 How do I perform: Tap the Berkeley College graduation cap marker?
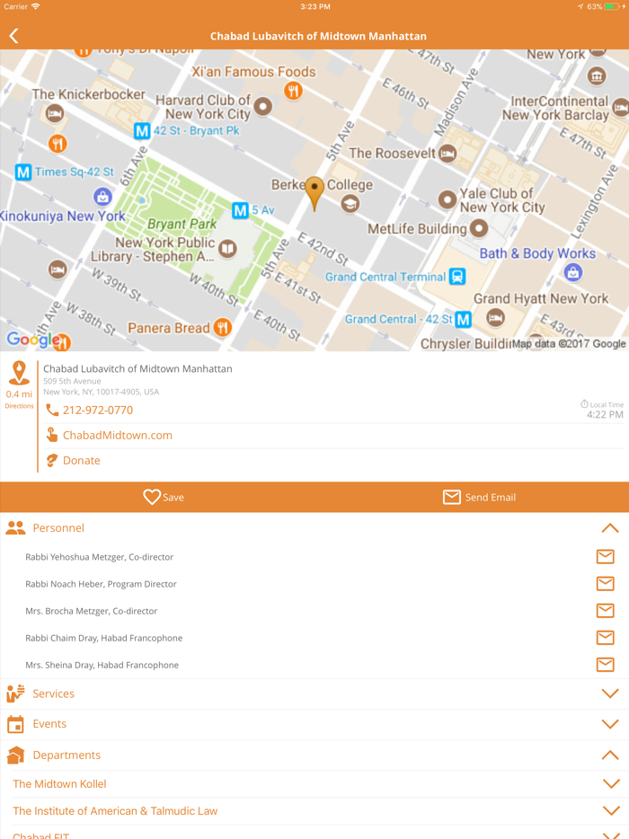(x=350, y=204)
